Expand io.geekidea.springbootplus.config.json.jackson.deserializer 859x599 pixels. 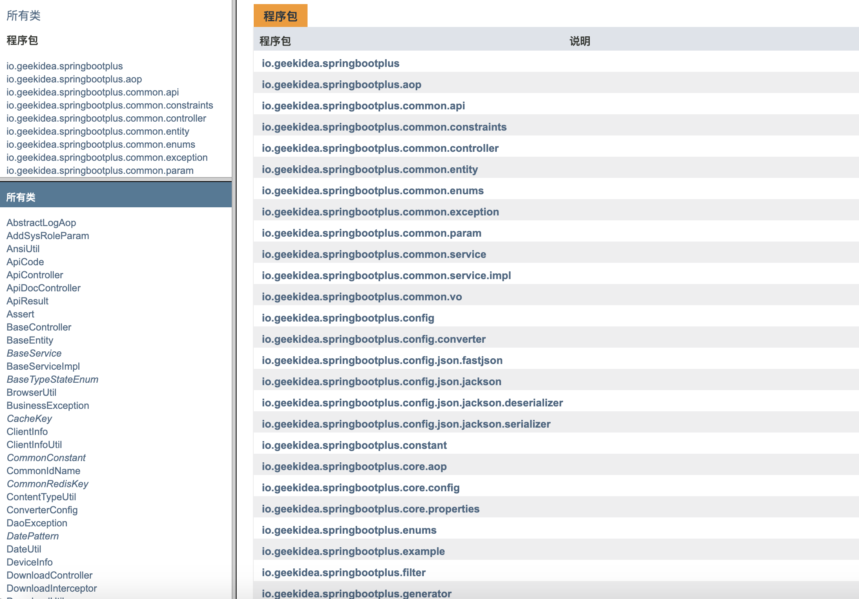coord(411,402)
